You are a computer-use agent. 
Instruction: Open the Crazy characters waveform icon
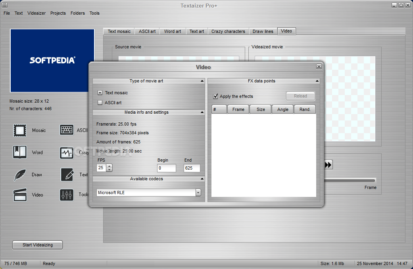pyautogui.click(x=67, y=153)
